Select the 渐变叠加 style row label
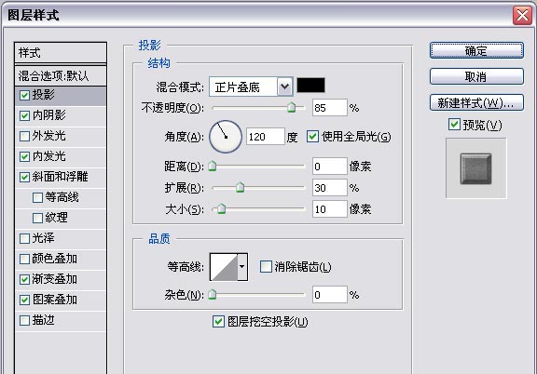This screenshot has height=374, width=537. (54, 279)
